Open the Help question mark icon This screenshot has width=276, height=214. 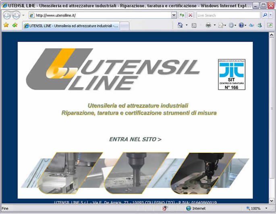click(x=241, y=25)
